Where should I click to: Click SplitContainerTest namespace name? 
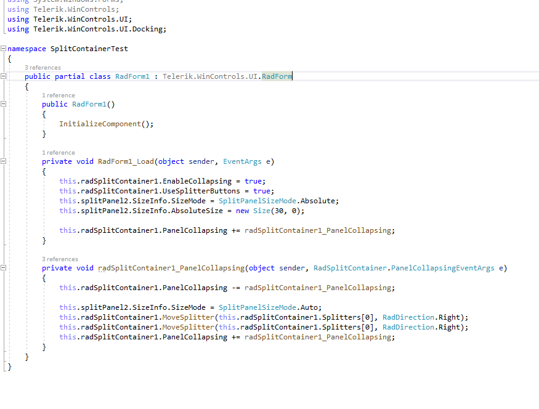(x=89, y=49)
